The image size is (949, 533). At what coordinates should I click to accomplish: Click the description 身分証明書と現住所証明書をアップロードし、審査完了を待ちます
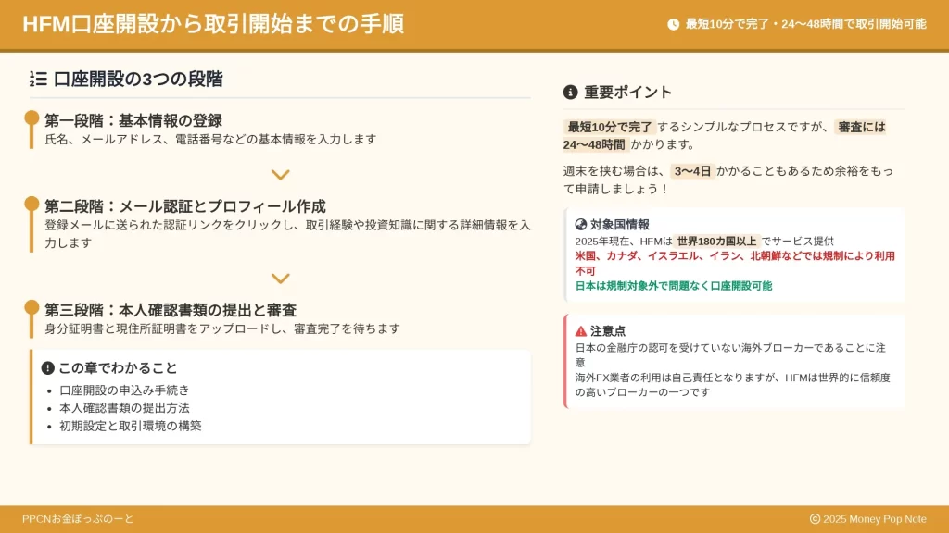[x=222, y=328]
